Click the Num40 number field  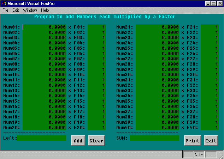[x=157, y=127]
